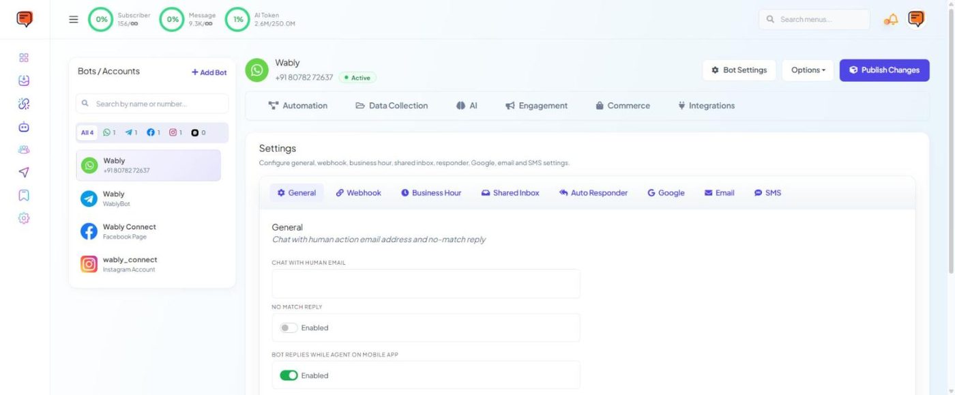The height and width of the screenshot is (395, 955).
Task: Open the Commerce menu
Action: tap(623, 106)
